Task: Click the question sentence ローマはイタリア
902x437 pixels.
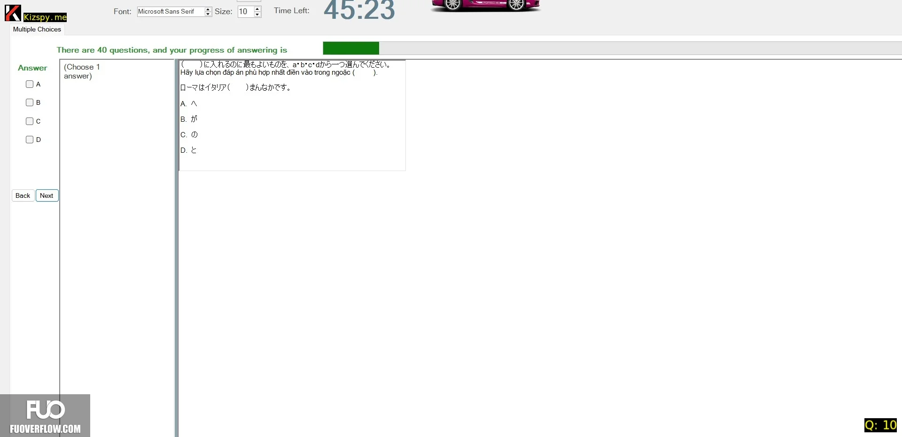Action: click(x=235, y=87)
